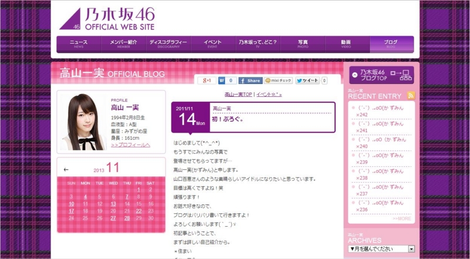
Task: Open the ディスコグラフィー DISCOGRAPHY menu
Action: 168,45
